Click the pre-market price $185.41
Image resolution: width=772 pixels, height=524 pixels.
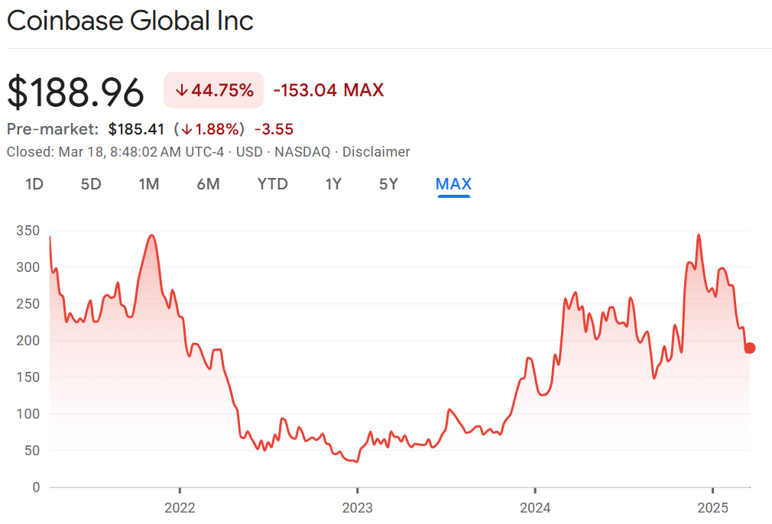coord(137,129)
